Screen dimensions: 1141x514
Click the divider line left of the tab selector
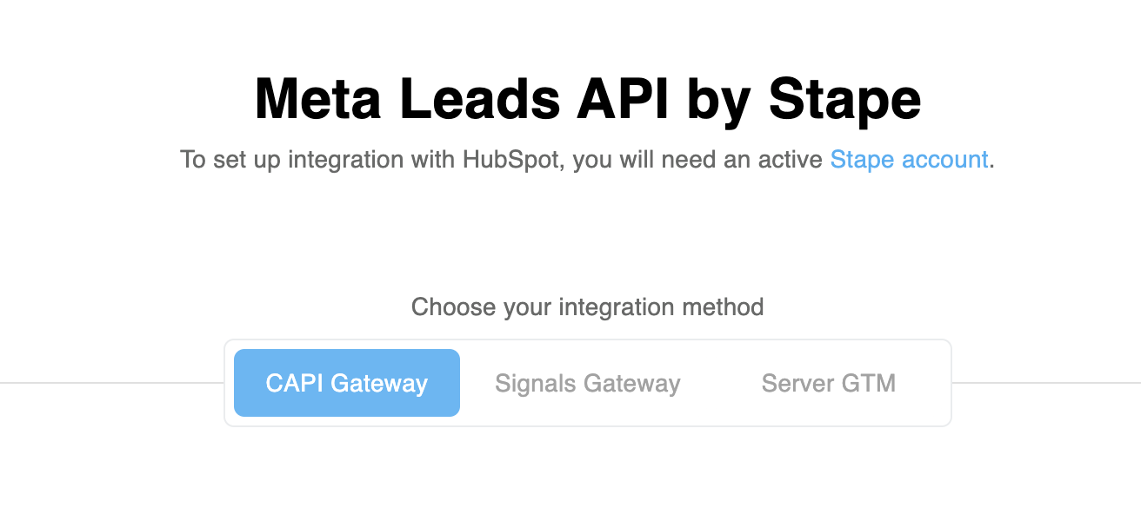(x=112, y=383)
